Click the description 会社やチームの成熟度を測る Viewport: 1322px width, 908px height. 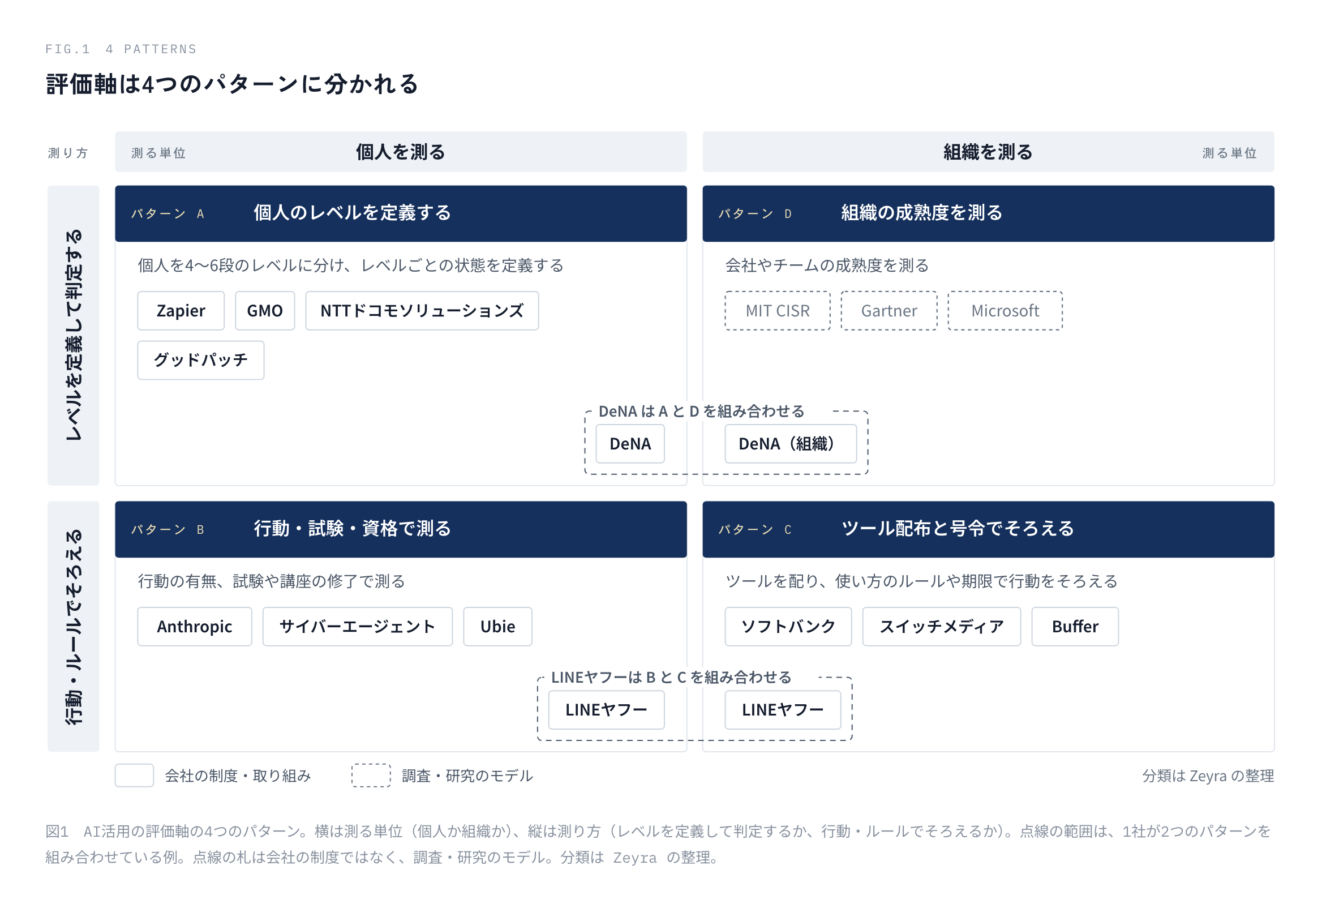pos(827,265)
